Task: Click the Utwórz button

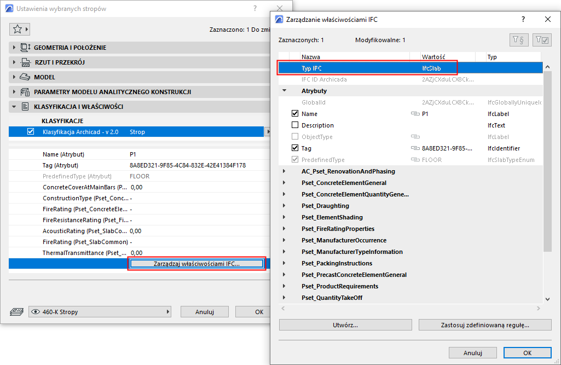Action: pos(345,325)
